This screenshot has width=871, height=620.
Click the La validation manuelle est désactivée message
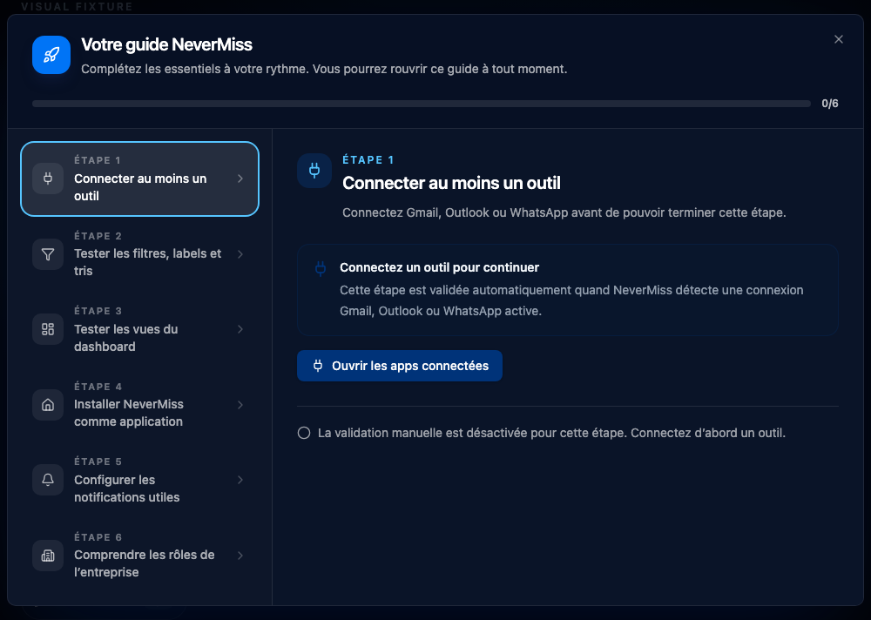[x=551, y=433]
